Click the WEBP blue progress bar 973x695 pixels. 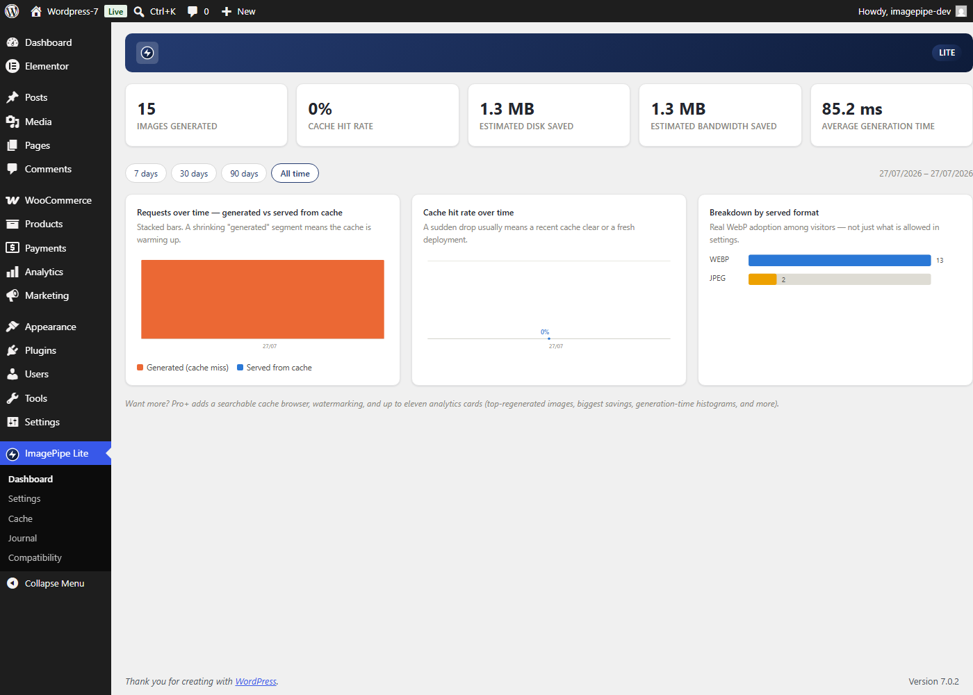click(840, 260)
